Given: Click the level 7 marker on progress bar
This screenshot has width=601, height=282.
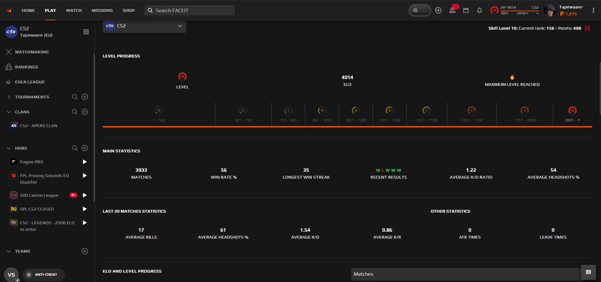Looking at the screenshot, I should 426,110.
